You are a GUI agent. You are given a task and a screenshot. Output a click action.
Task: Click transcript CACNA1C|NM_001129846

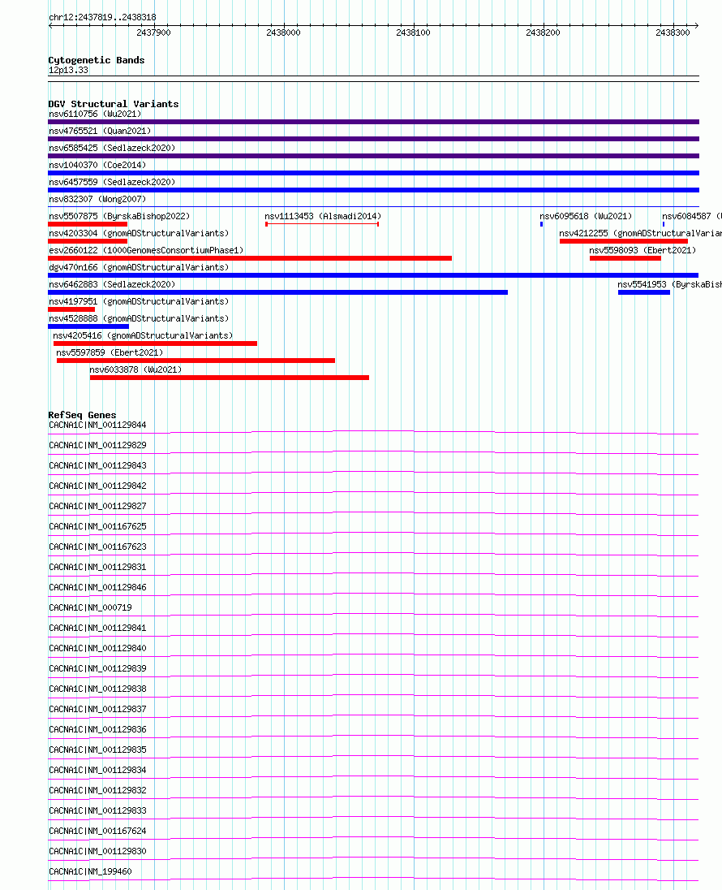pyautogui.click(x=97, y=587)
